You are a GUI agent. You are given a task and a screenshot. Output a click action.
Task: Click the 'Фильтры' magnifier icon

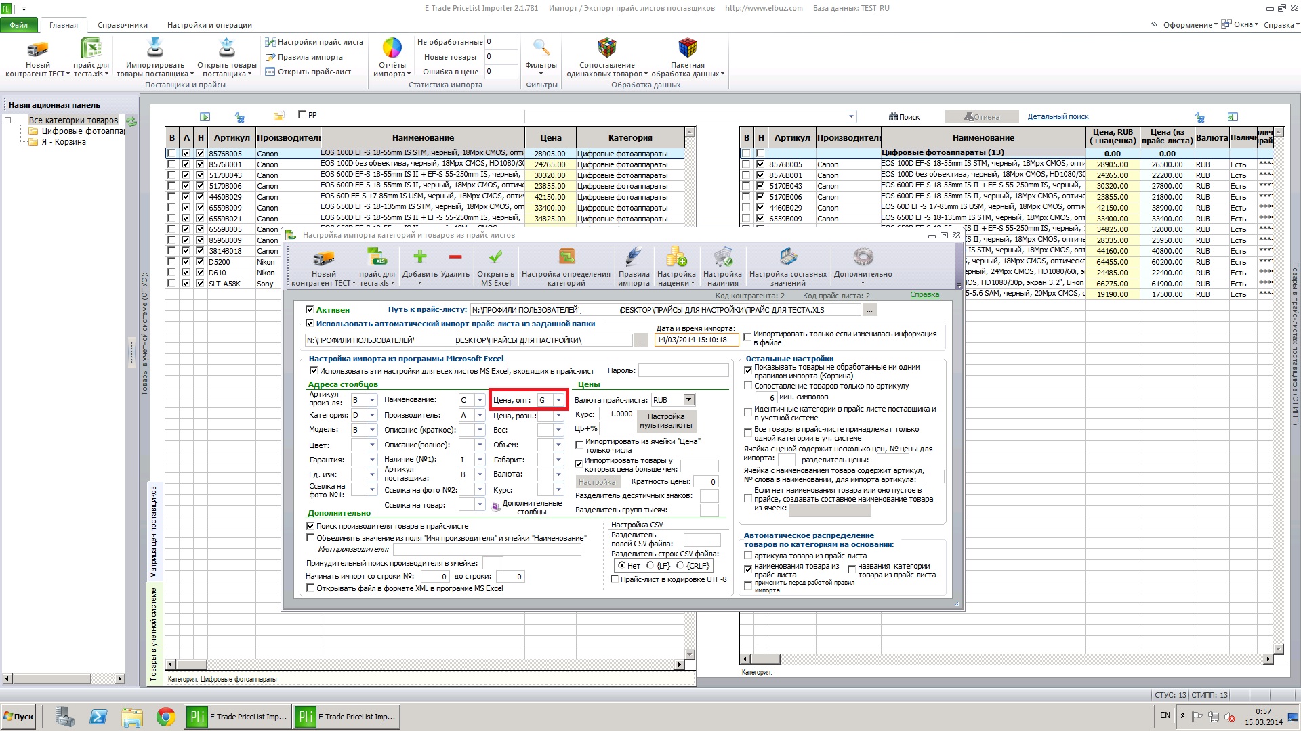tap(541, 48)
